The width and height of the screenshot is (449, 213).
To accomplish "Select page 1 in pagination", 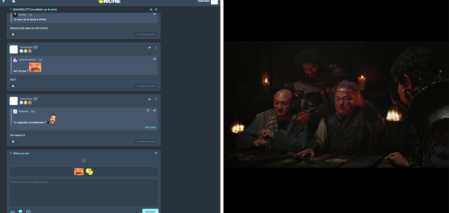I will (x=84, y=161).
